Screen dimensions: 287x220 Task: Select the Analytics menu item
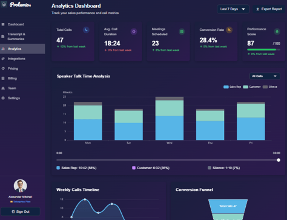coord(22,48)
